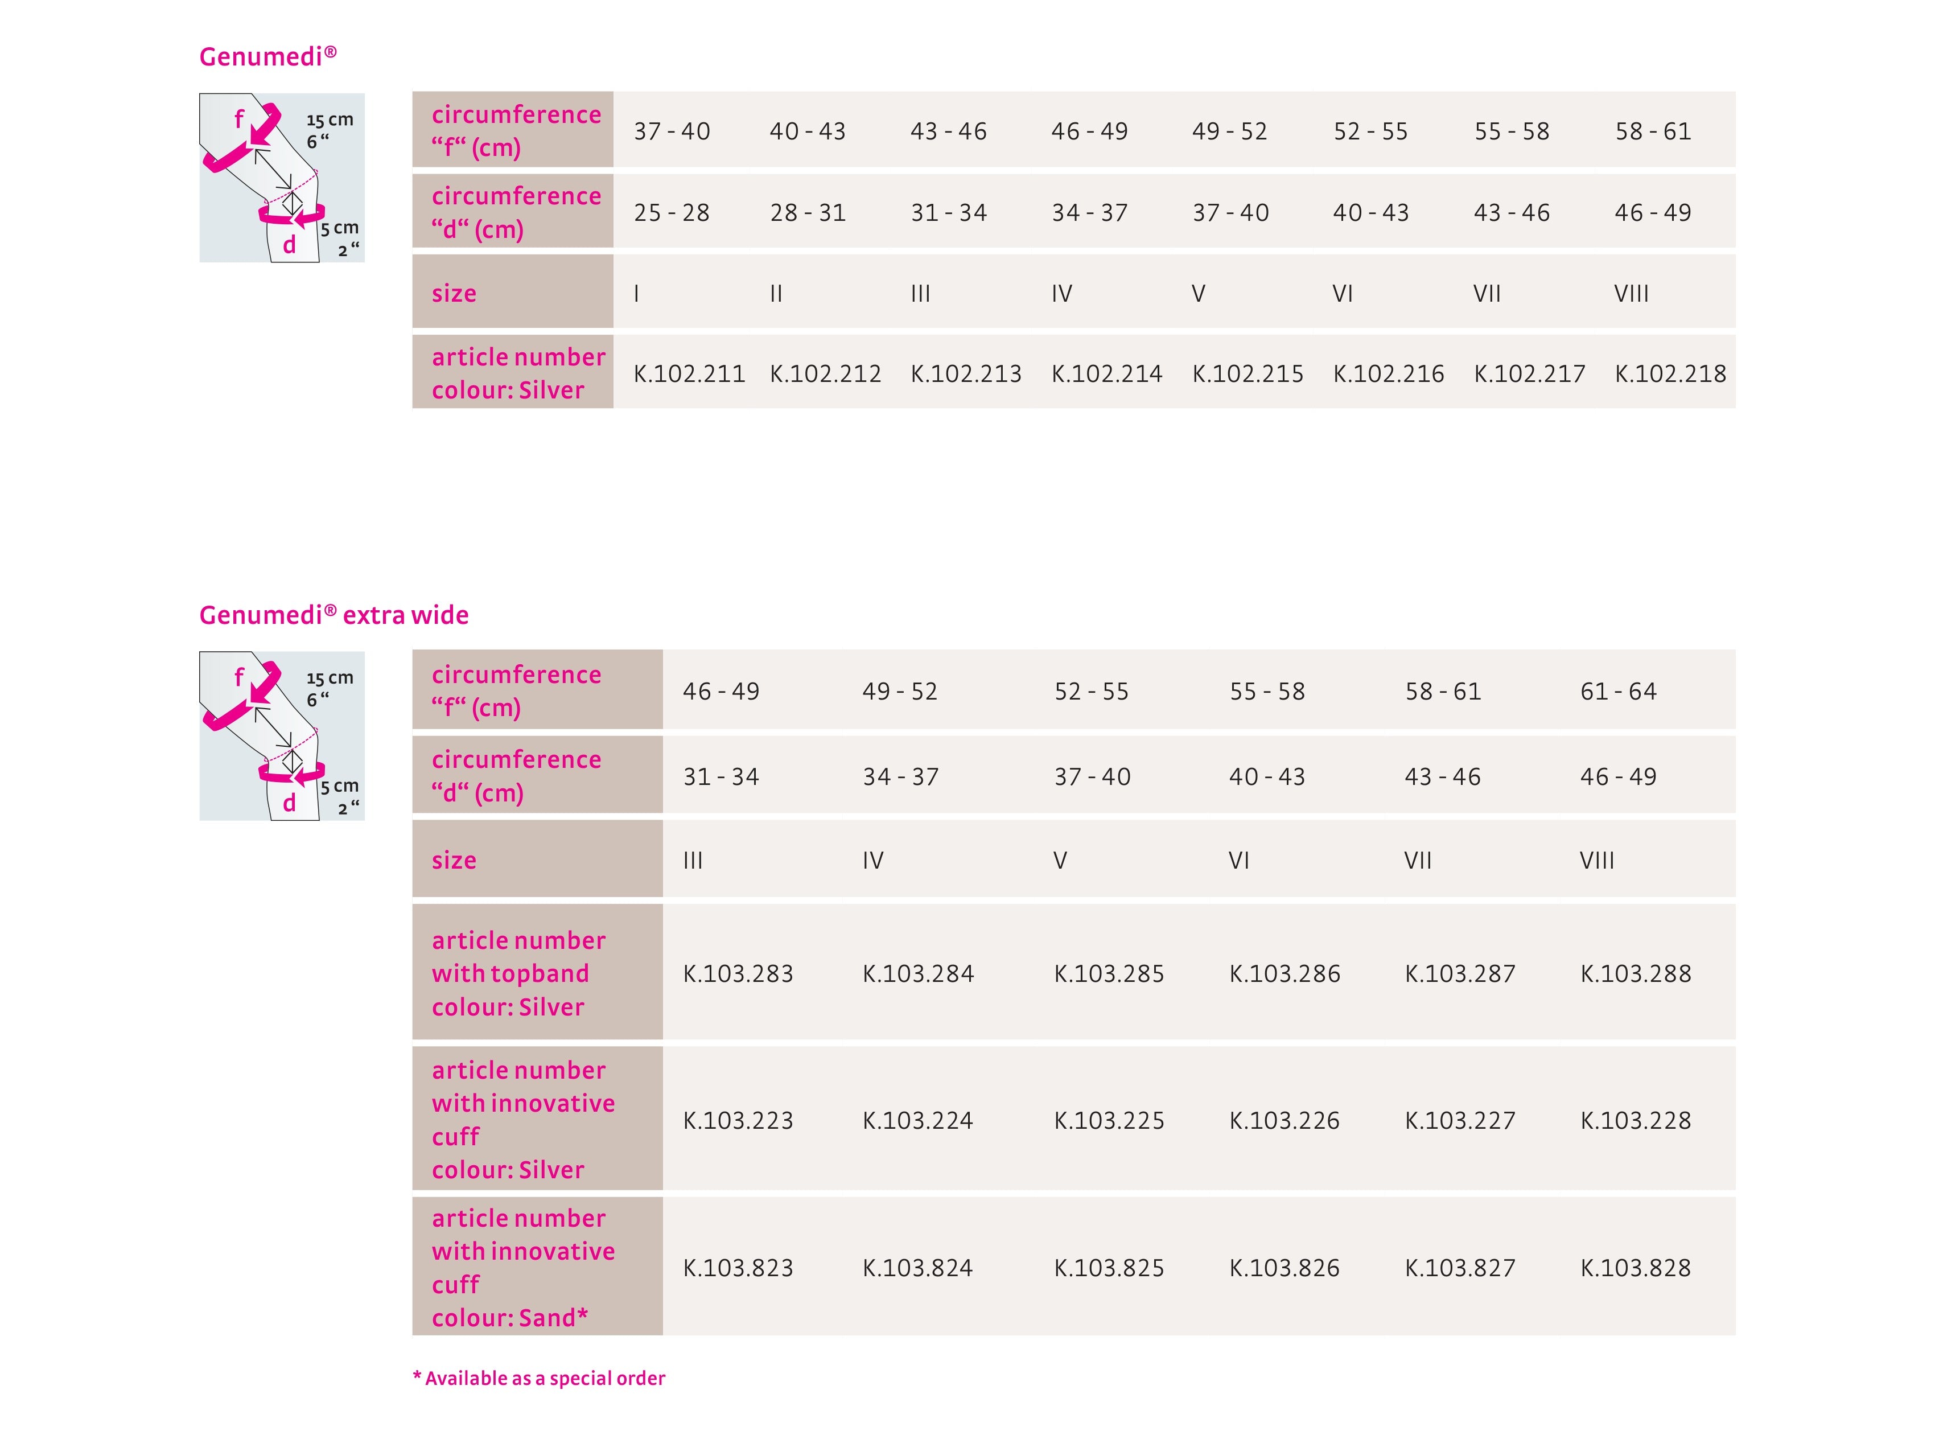This screenshot has height=1435, width=1935.
Task: Click article number K.102.216
Action: coord(1388,373)
